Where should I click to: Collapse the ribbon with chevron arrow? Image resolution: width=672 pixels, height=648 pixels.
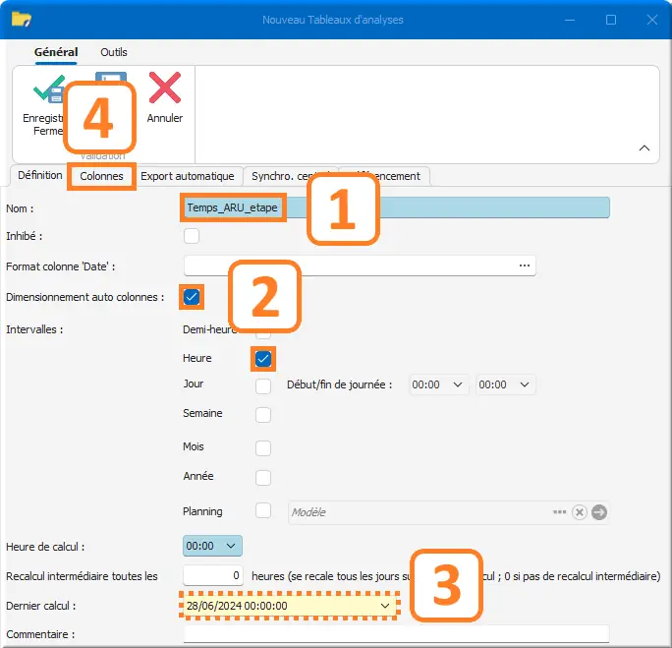(644, 147)
